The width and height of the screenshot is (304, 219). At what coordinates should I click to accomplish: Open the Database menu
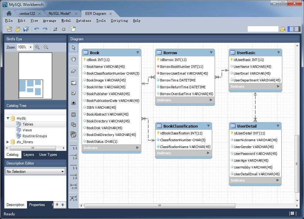tap(83, 21)
